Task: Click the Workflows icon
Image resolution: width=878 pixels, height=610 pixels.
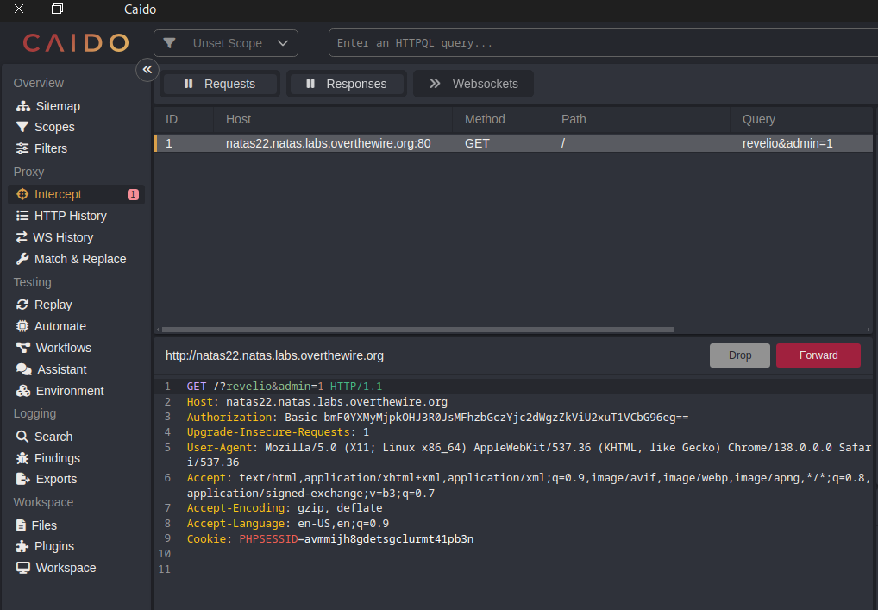Action: point(22,348)
